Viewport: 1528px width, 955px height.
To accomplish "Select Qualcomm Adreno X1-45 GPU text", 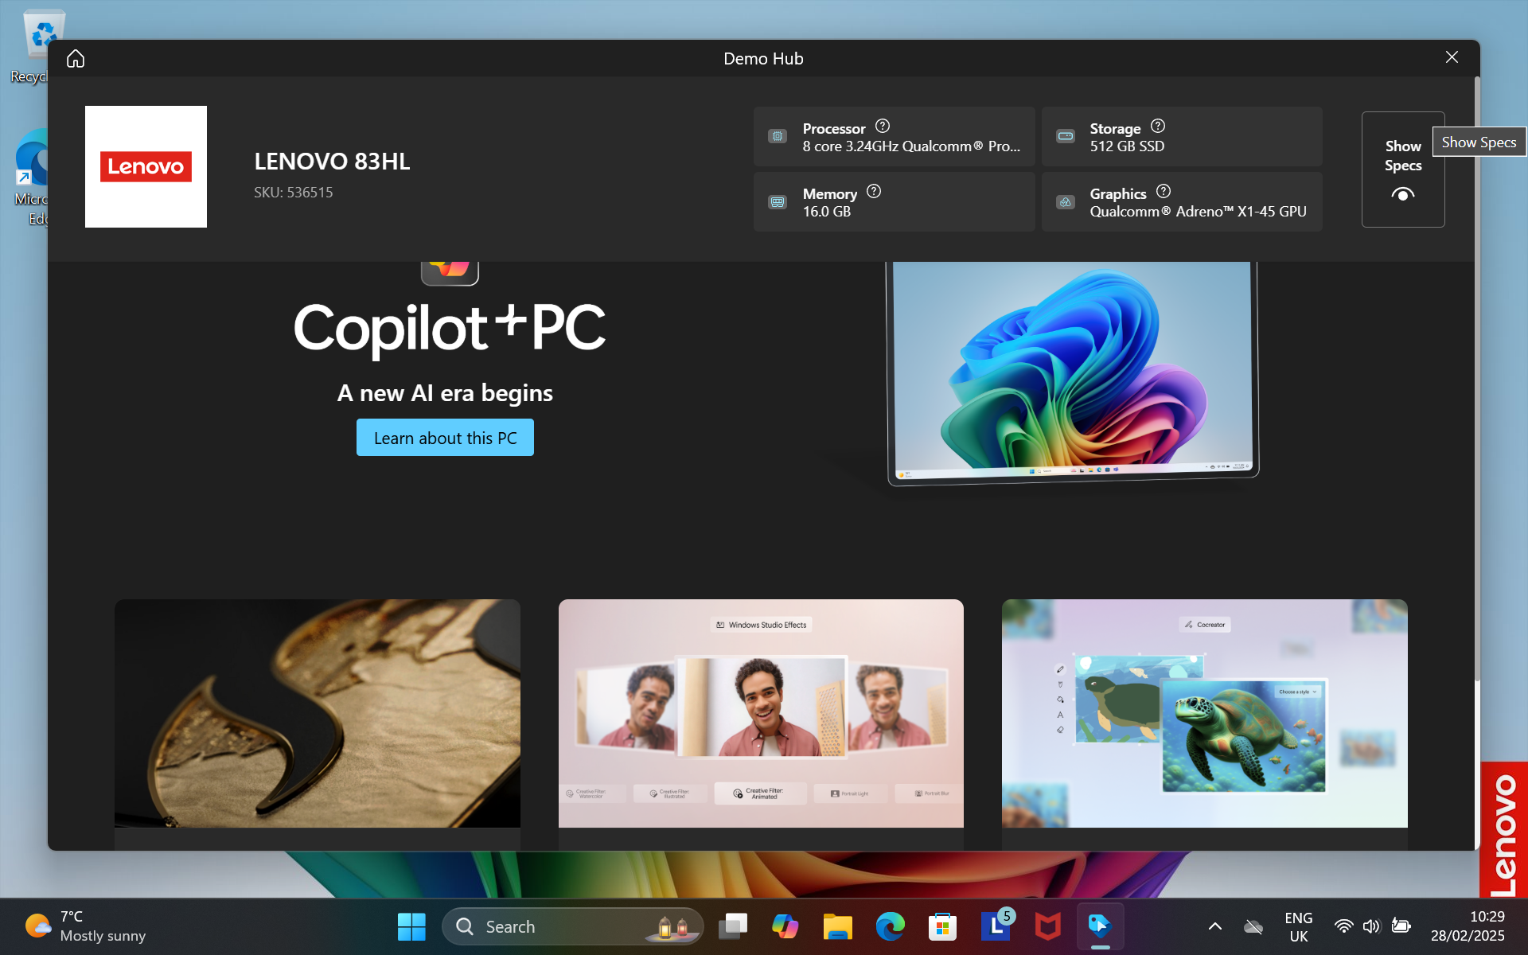I will coord(1198,212).
